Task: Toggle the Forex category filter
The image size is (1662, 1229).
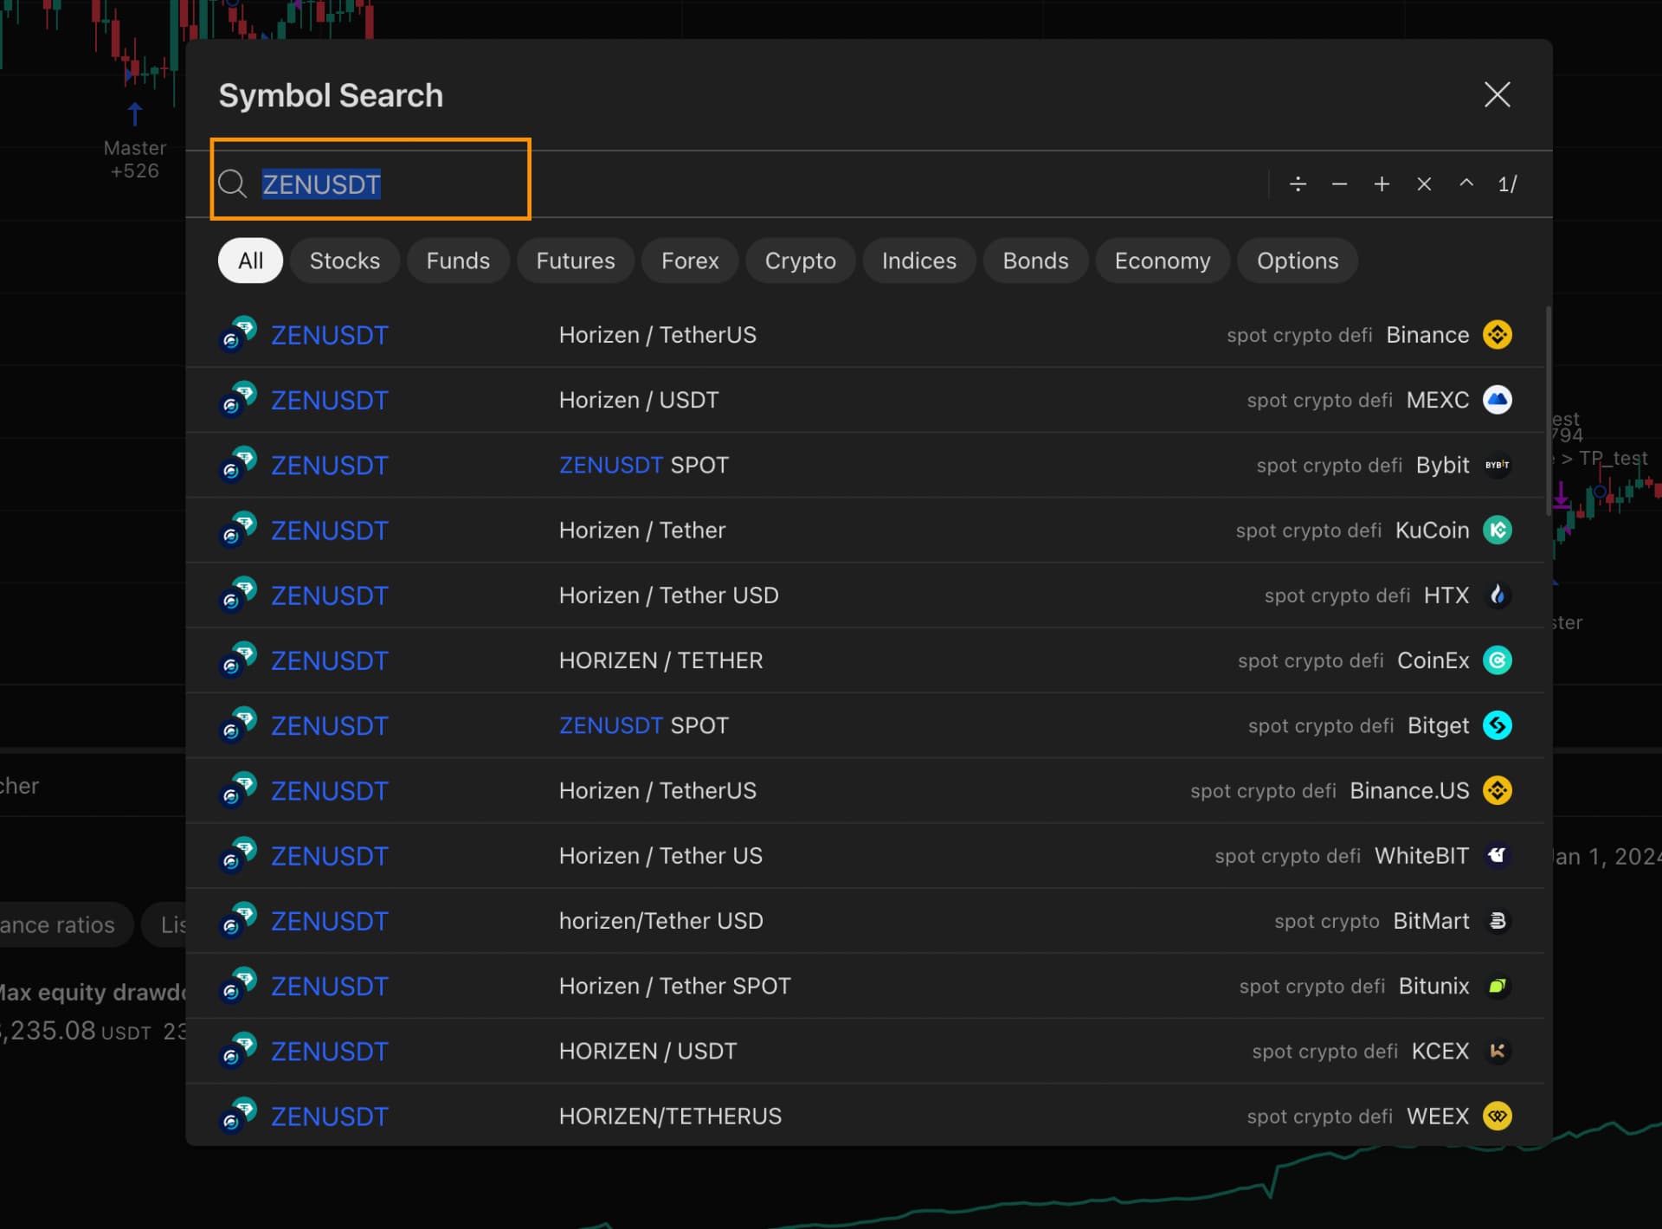Action: pos(689,261)
